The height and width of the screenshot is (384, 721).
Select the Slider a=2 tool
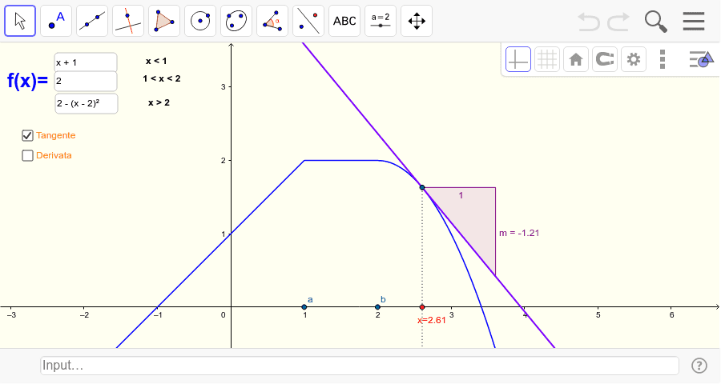(x=381, y=21)
